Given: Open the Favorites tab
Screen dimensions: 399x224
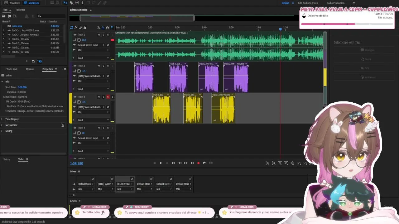Looking at the screenshot, I should pyautogui.click(x=20, y=10).
